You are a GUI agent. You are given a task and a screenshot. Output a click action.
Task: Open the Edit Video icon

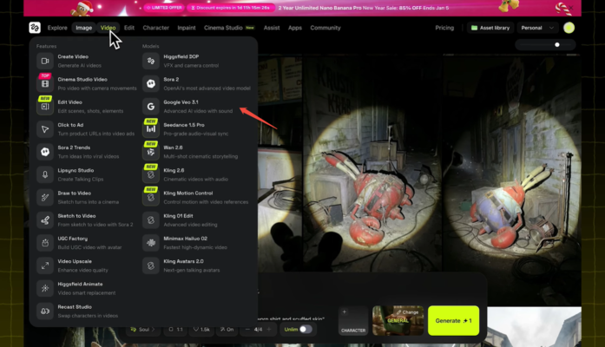pyautogui.click(x=45, y=107)
